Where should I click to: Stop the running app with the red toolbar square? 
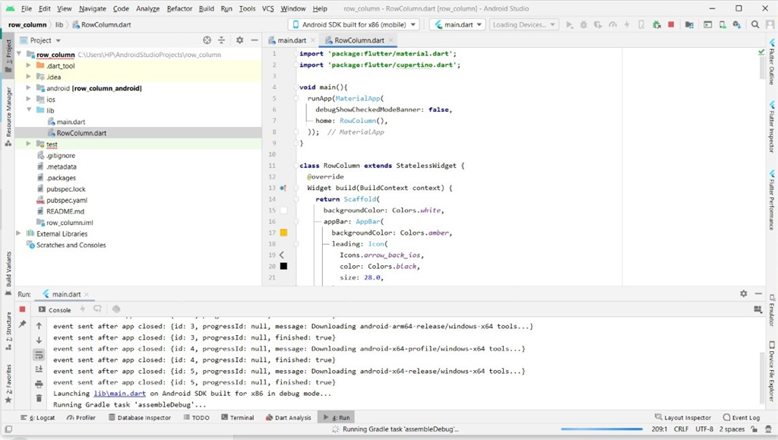[670, 24]
